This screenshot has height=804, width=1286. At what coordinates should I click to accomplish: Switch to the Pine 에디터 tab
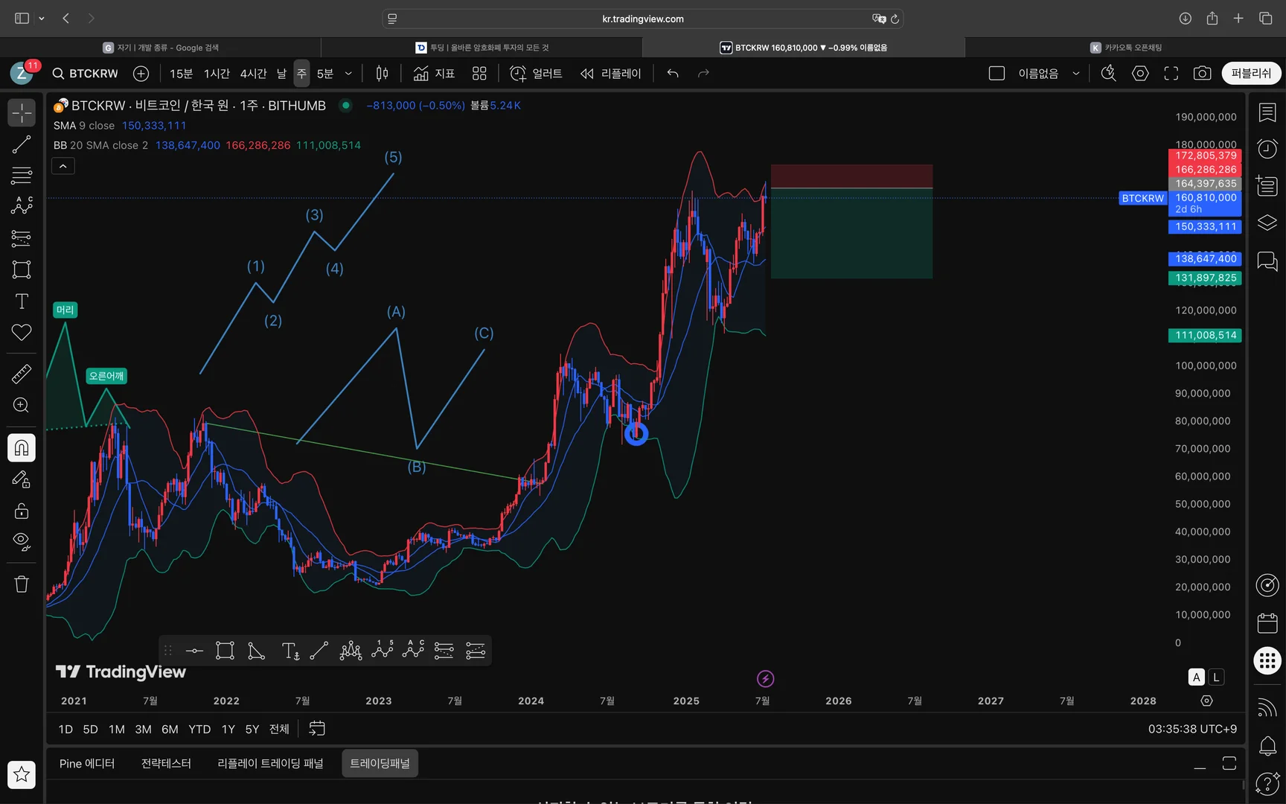(x=87, y=763)
